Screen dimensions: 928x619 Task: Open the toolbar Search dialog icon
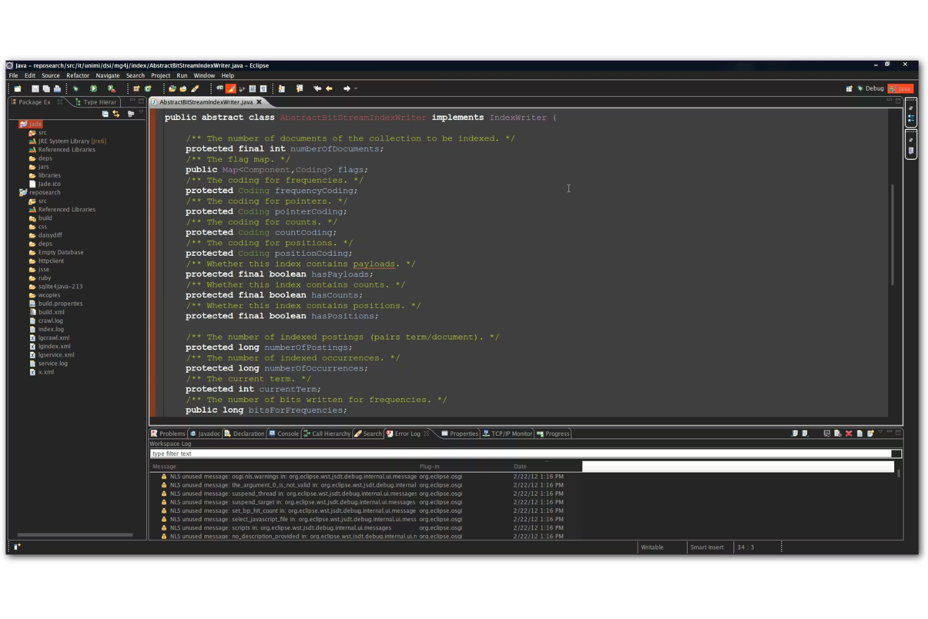pyautogui.click(x=218, y=88)
